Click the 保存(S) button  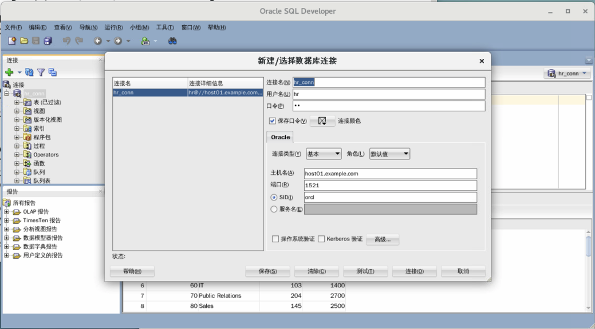(x=267, y=271)
